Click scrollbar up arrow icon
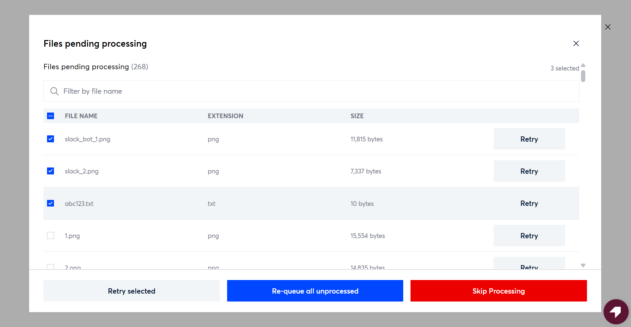The image size is (631, 327). 583,66
